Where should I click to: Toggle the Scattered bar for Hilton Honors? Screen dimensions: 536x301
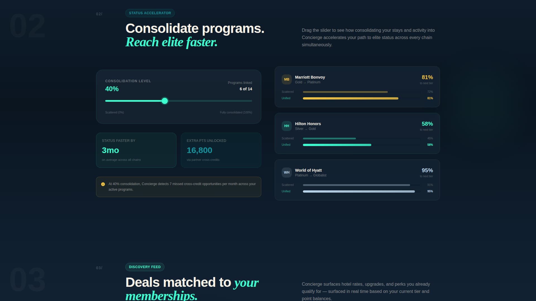pos(329,139)
